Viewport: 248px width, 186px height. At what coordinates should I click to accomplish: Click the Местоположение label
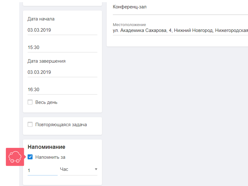[129, 25]
